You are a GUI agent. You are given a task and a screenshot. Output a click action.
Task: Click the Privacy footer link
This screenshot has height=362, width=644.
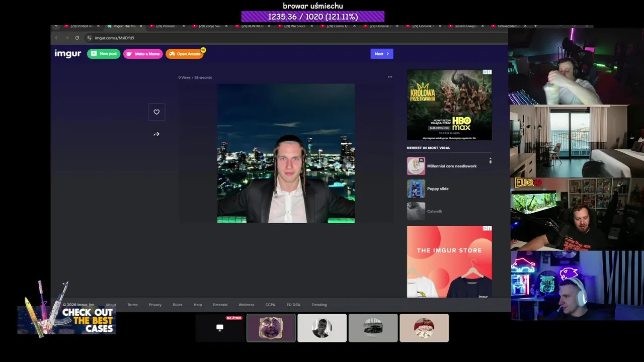(155, 305)
